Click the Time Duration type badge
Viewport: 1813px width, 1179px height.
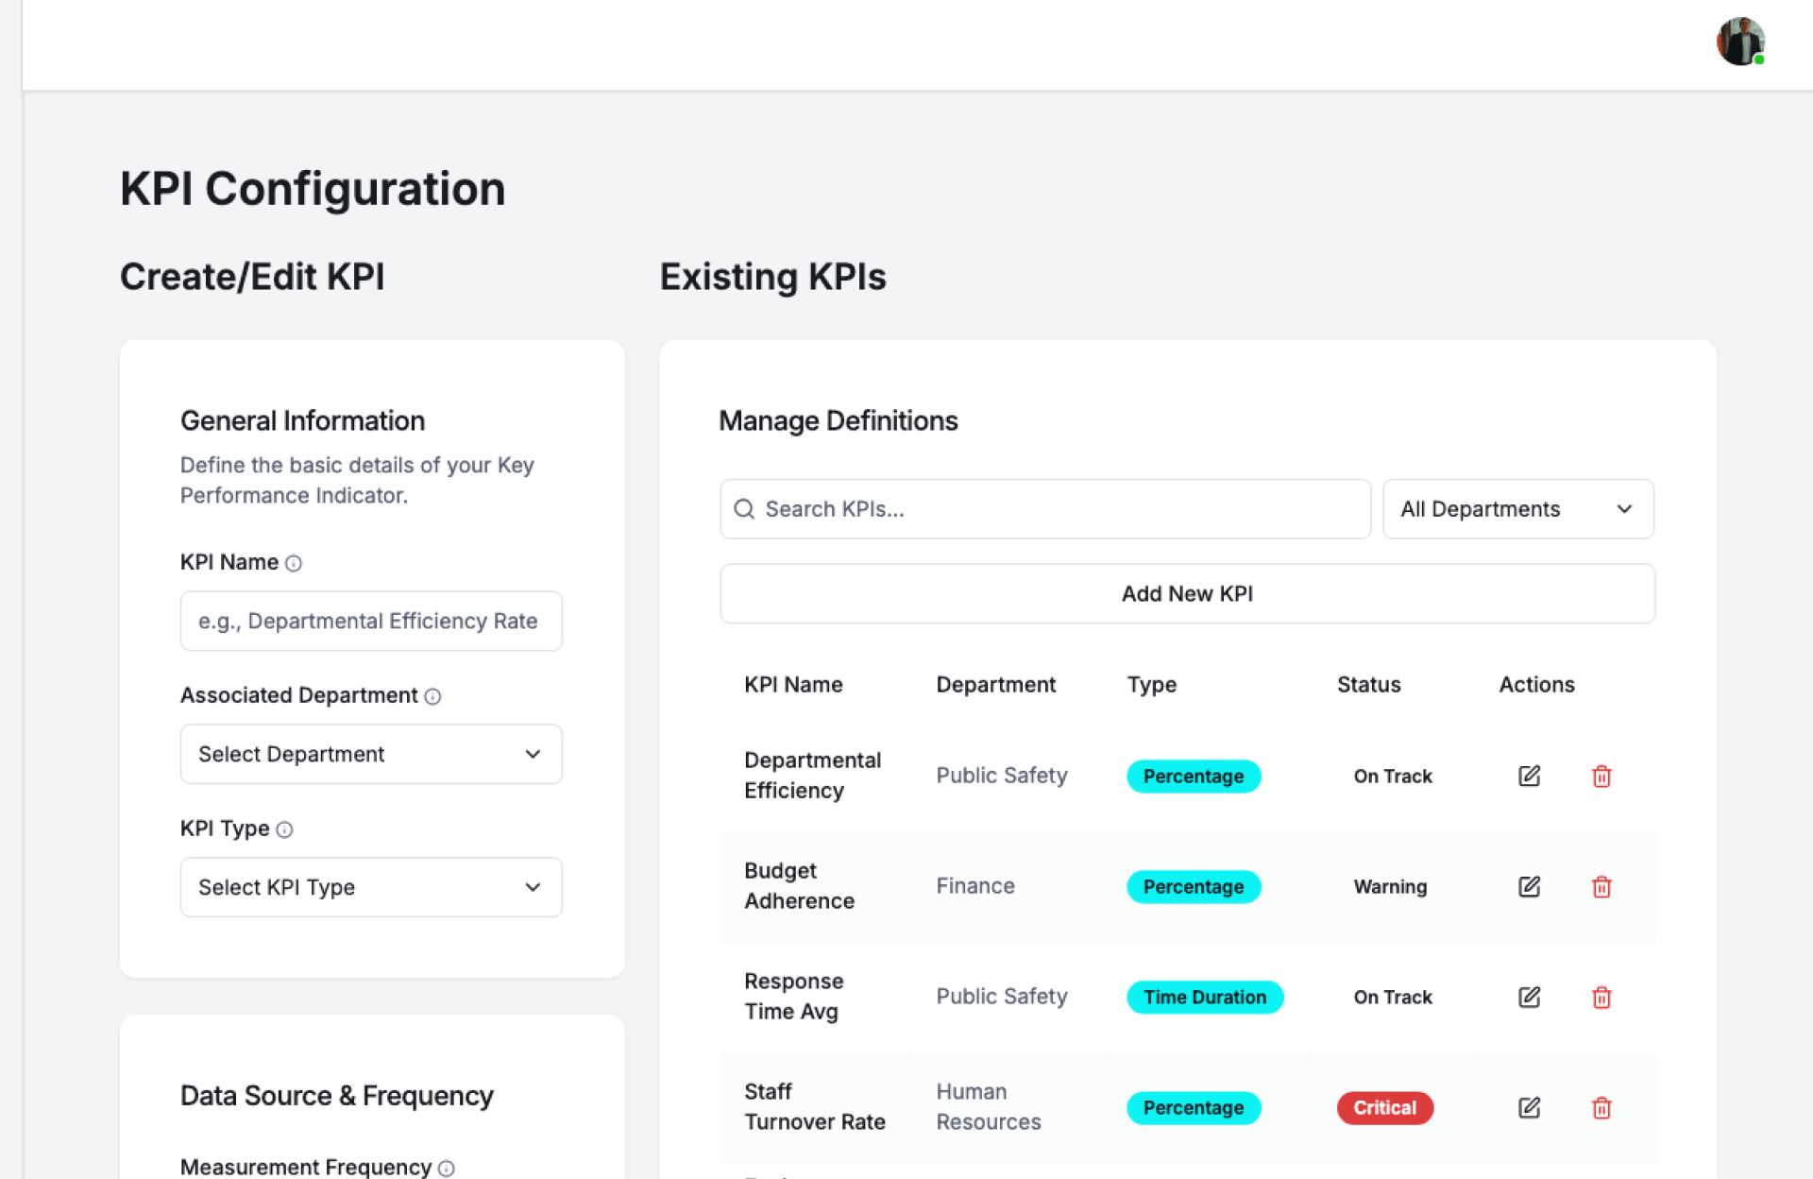click(x=1204, y=997)
